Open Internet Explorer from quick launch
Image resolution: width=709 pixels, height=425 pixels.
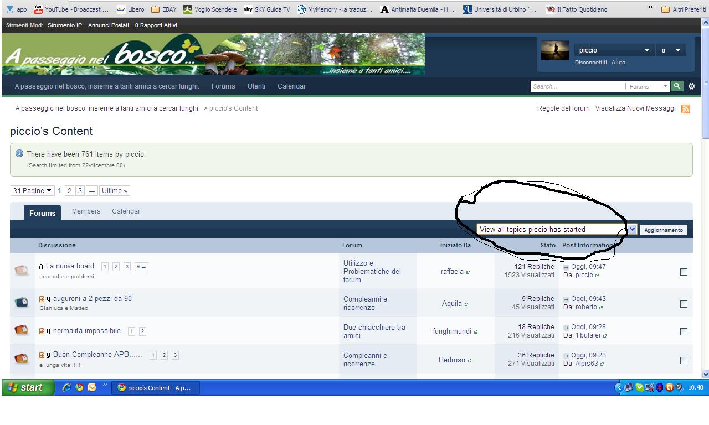coord(67,387)
